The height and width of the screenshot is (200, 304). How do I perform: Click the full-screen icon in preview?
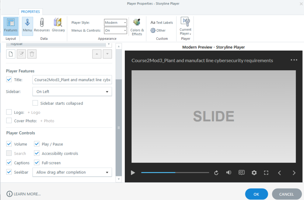266,173
